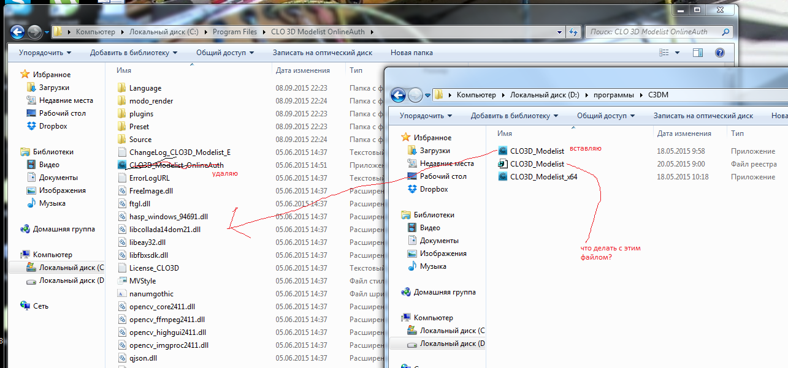
Task: Select file qjson.dll
Action: pos(143,358)
